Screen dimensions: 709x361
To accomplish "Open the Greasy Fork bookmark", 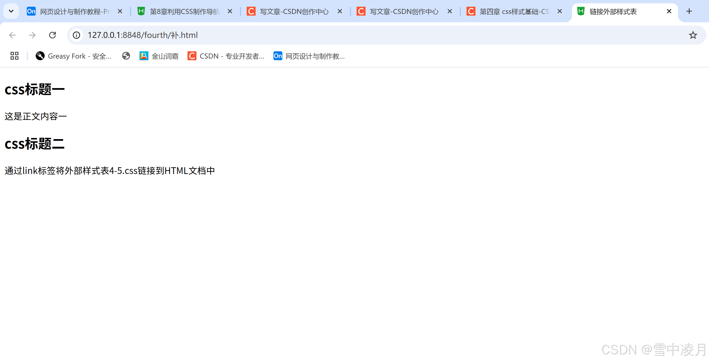I will tap(74, 56).
